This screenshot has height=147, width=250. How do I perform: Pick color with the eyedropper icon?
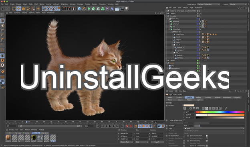click(226, 108)
